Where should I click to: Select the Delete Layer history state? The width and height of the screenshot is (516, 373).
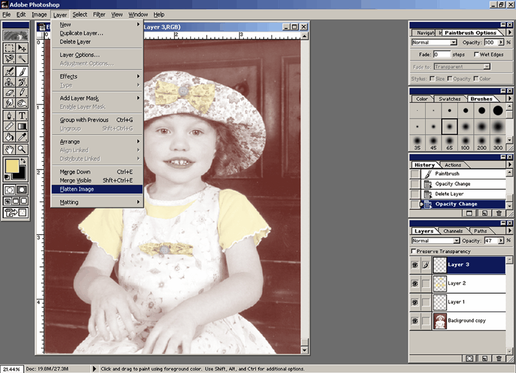449,194
